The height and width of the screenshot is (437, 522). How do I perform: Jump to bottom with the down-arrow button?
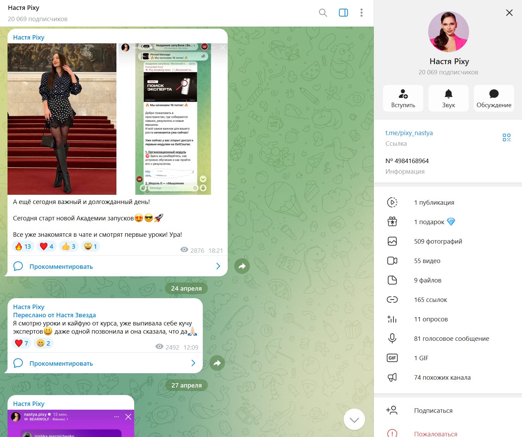pos(354,419)
